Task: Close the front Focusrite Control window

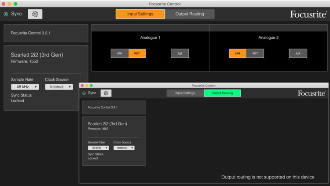Action: 82,86
